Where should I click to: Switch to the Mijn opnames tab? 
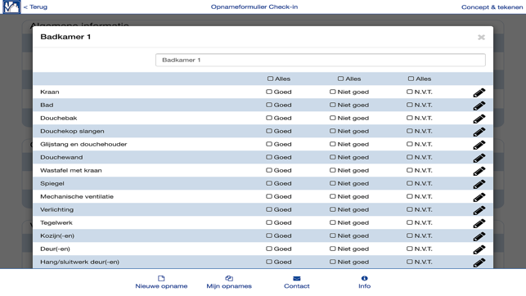[229, 282]
